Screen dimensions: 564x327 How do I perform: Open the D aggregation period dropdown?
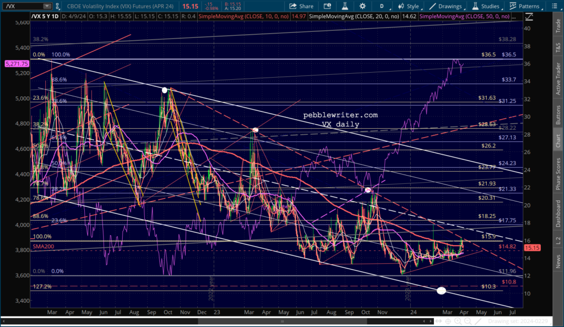383,6
